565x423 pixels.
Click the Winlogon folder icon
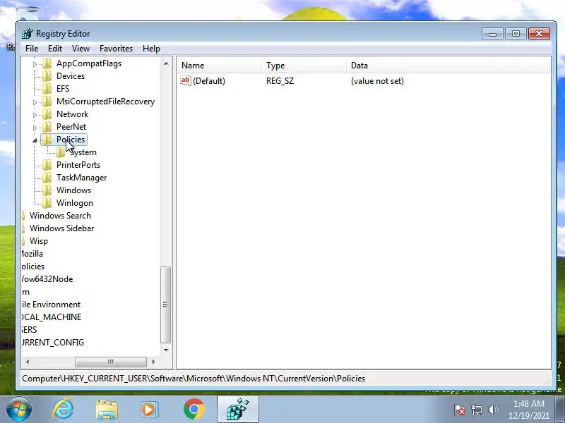[47, 203]
